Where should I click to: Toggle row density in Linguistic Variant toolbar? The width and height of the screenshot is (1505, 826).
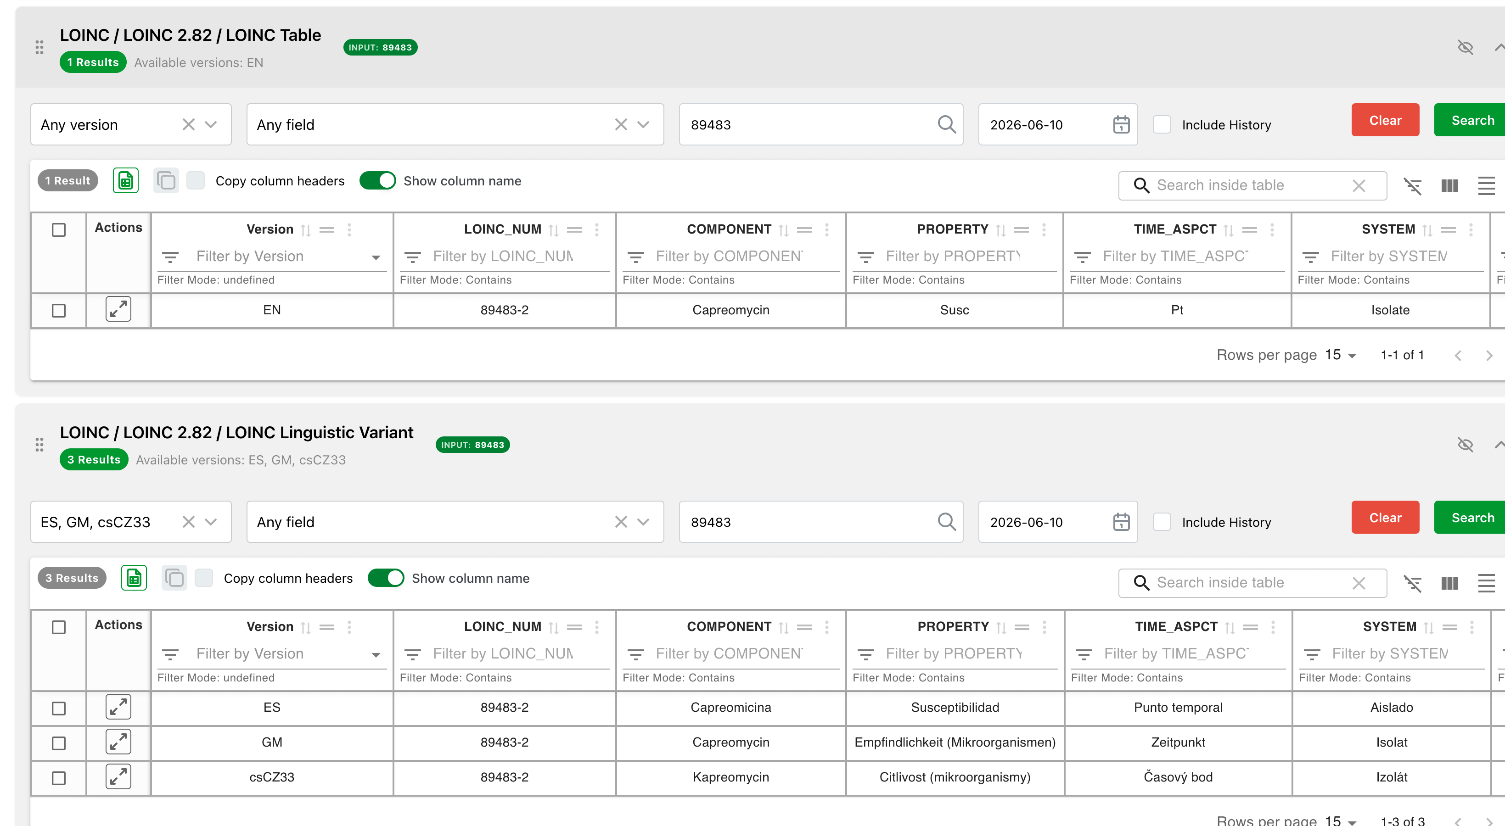[x=1486, y=583]
